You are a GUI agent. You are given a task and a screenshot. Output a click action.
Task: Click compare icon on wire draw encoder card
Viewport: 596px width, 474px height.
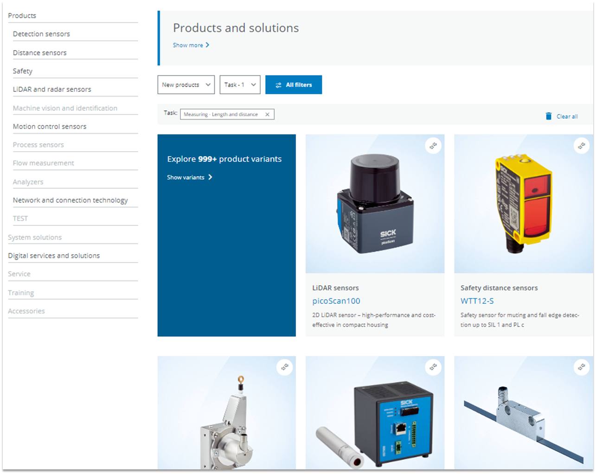(284, 367)
